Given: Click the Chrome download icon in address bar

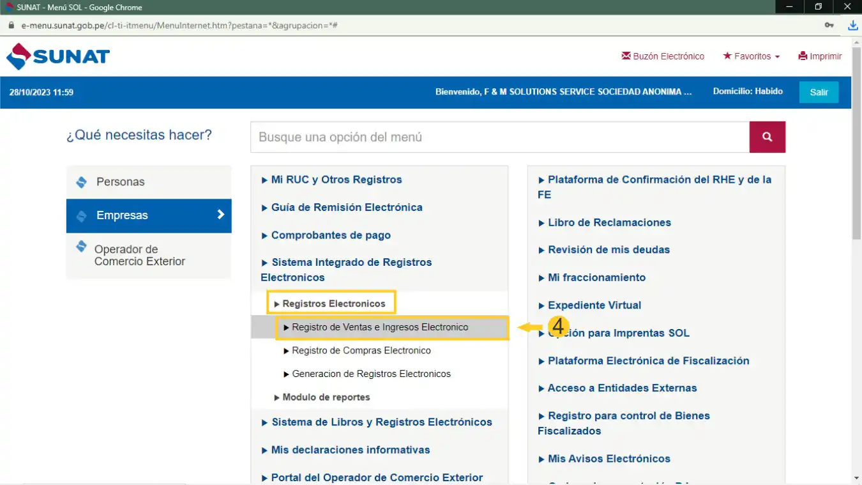Looking at the screenshot, I should pos(852,26).
